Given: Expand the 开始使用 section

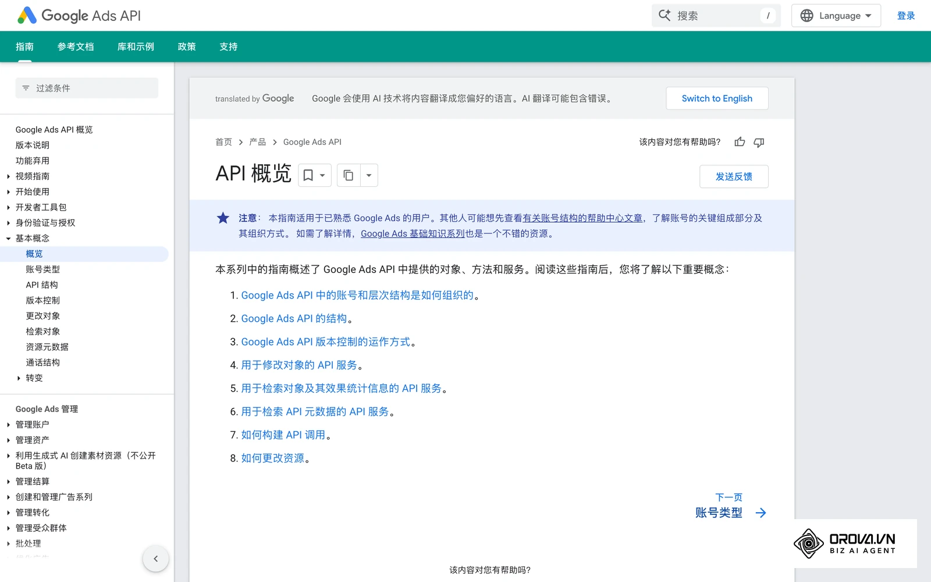Looking at the screenshot, I should tap(8, 191).
